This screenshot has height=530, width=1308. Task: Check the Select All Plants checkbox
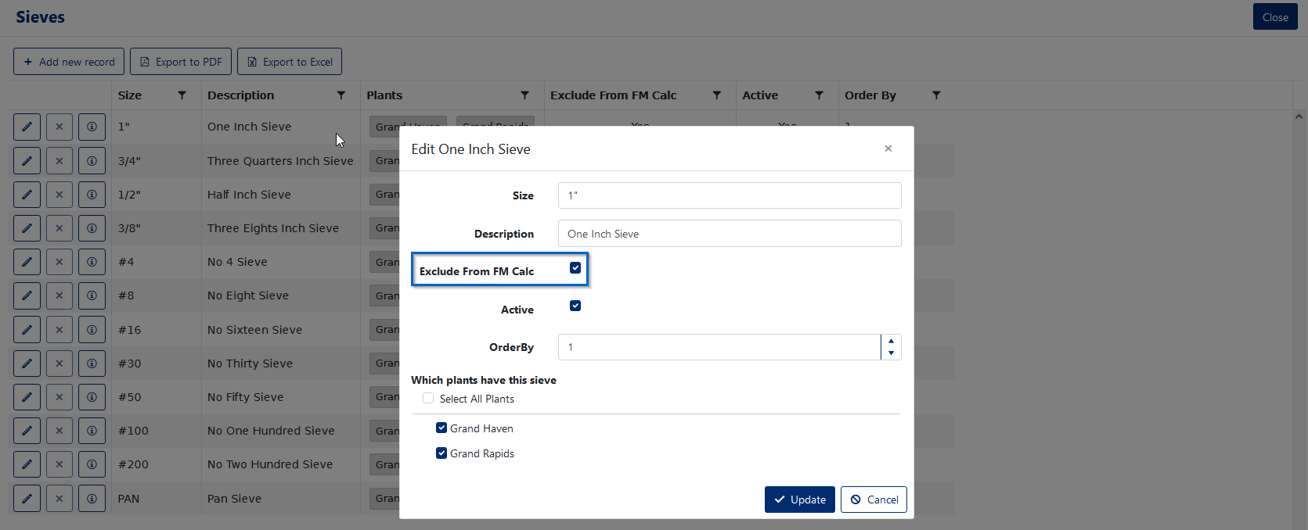click(428, 398)
